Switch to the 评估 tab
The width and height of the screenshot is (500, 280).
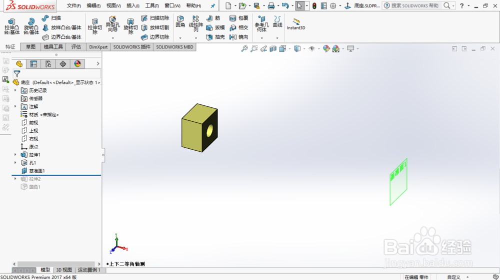pos(76,47)
